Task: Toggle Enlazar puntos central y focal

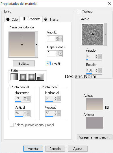Action: [12, 125]
